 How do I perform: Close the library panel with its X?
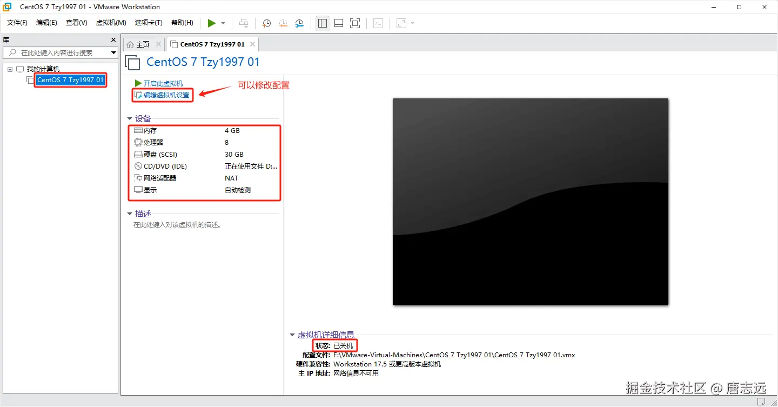113,40
